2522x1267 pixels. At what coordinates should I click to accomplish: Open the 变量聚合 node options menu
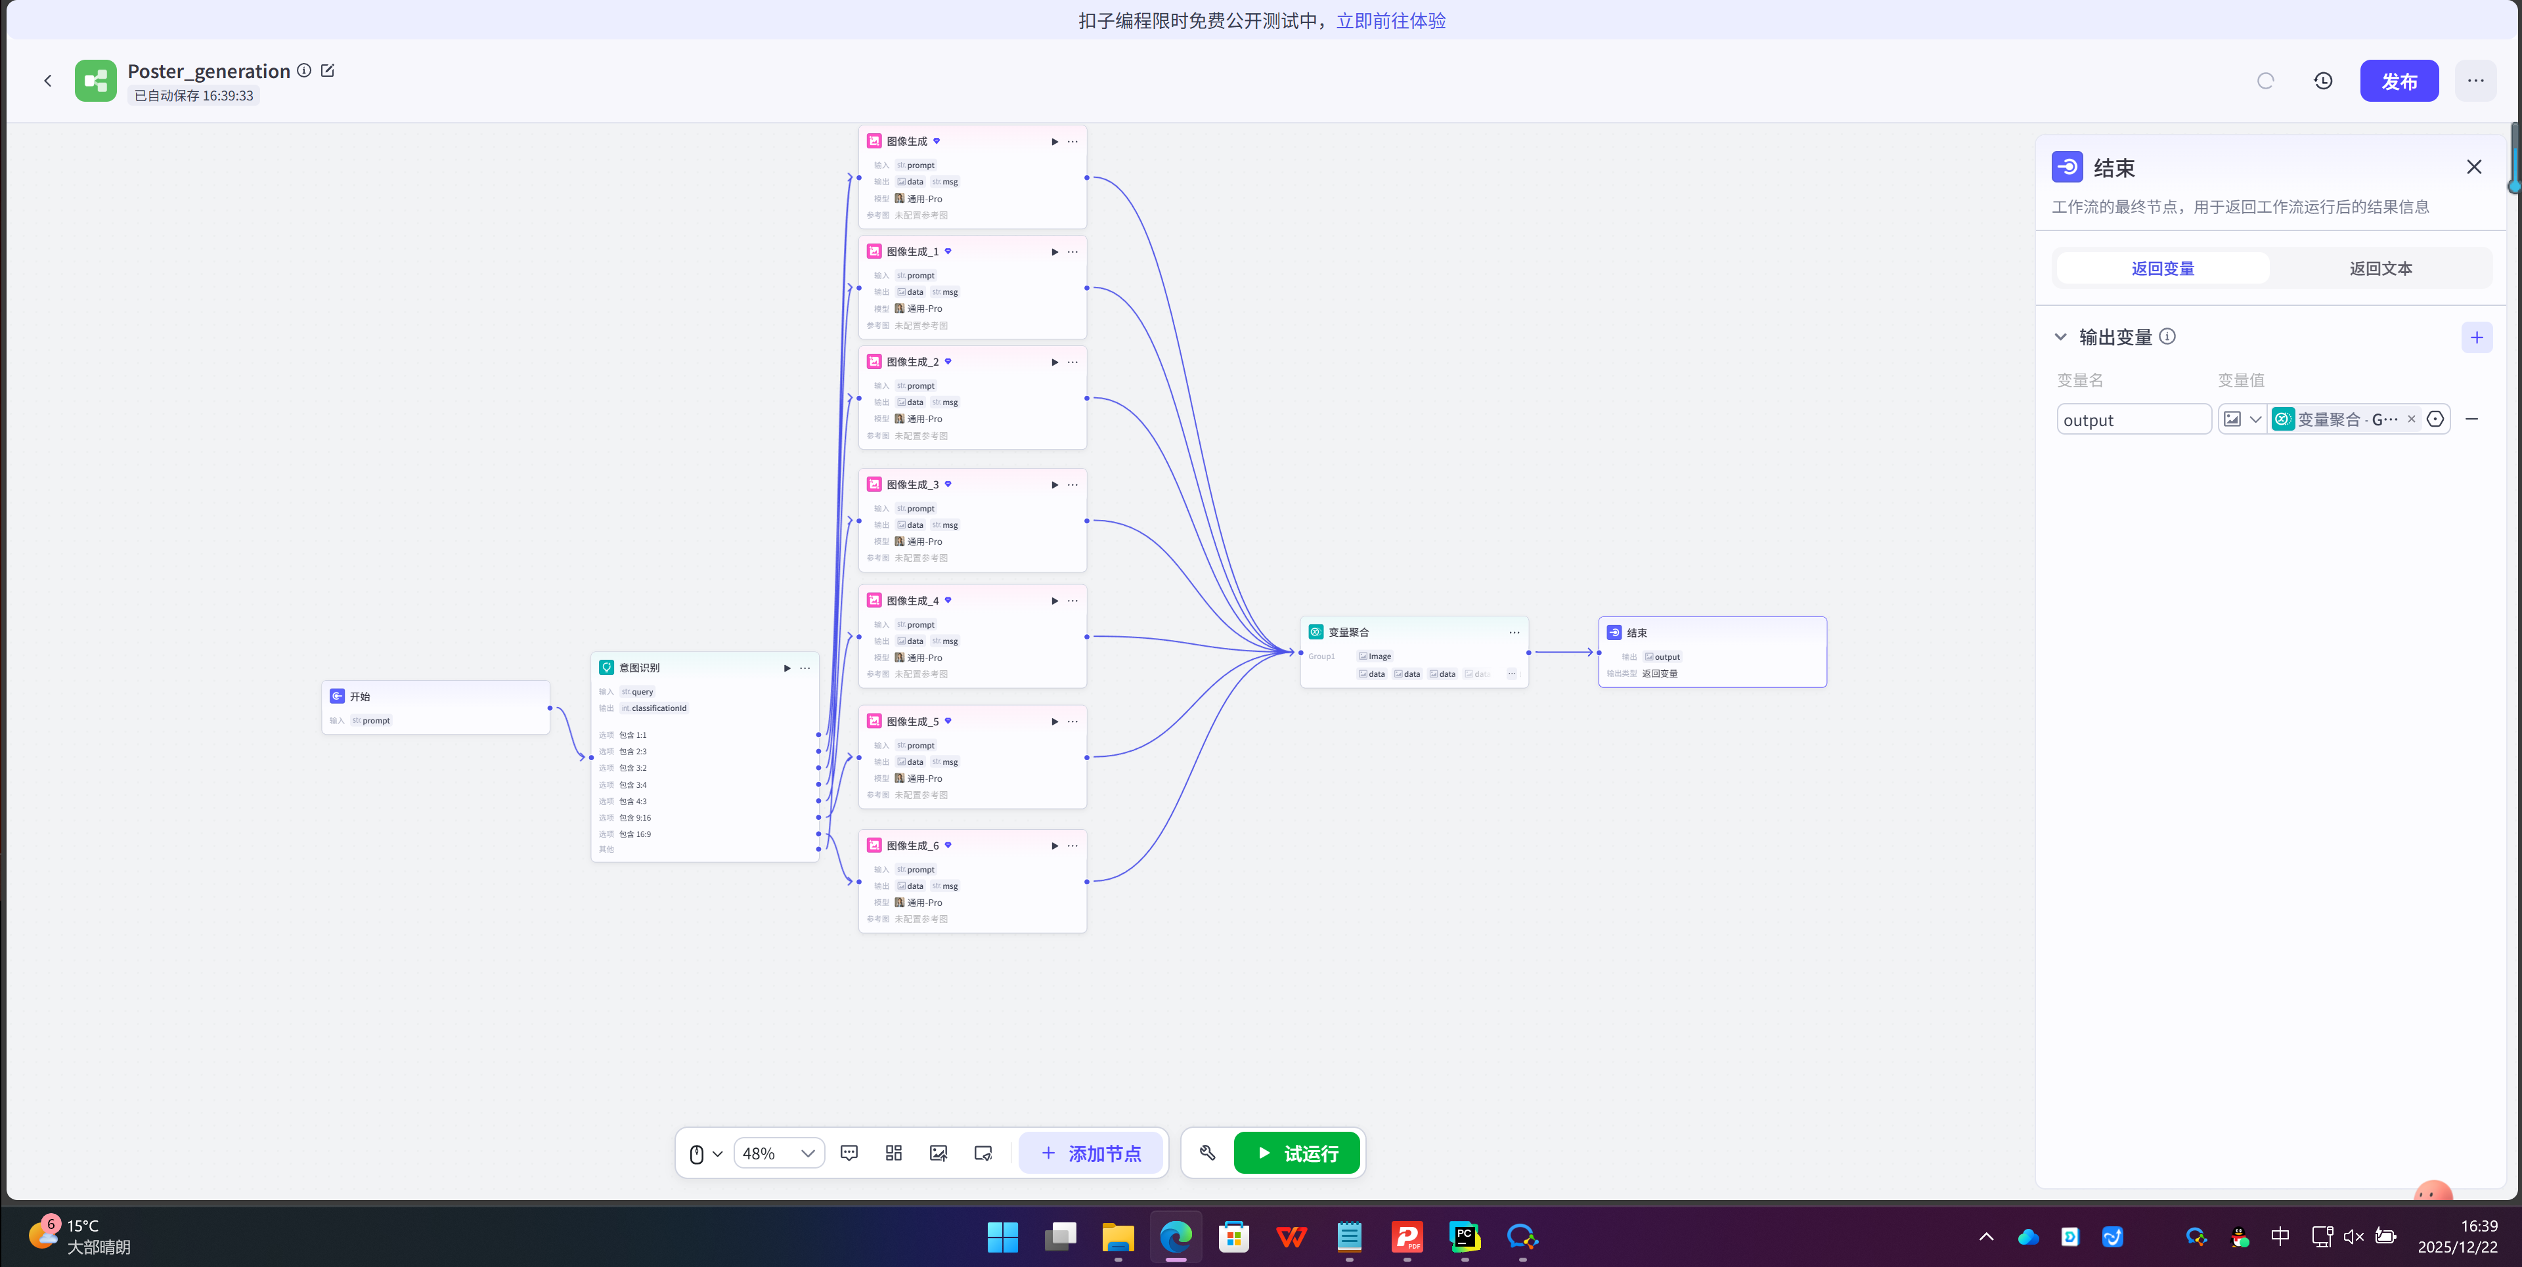[x=1514, y=632]
